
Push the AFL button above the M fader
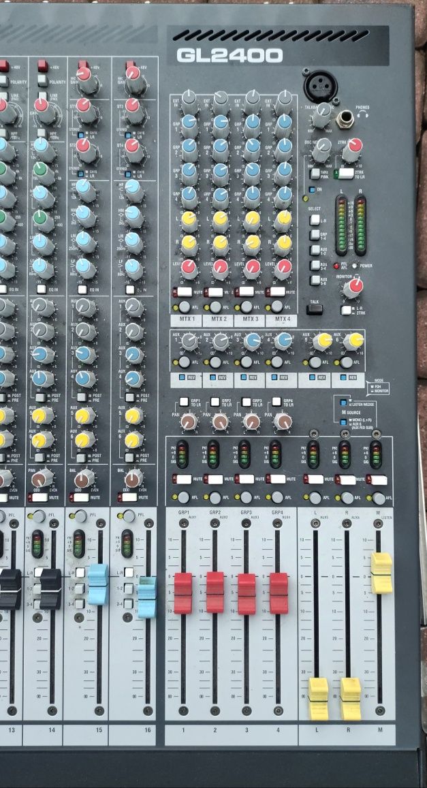coord(379,498)
